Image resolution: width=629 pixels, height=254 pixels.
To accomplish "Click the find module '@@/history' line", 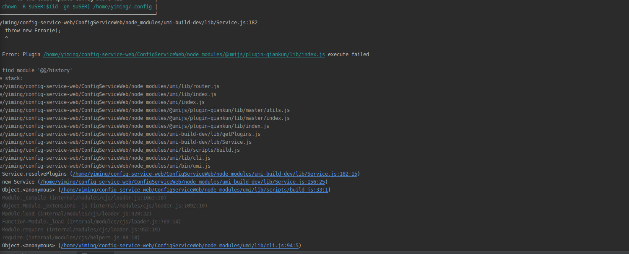I will point(37,70).
